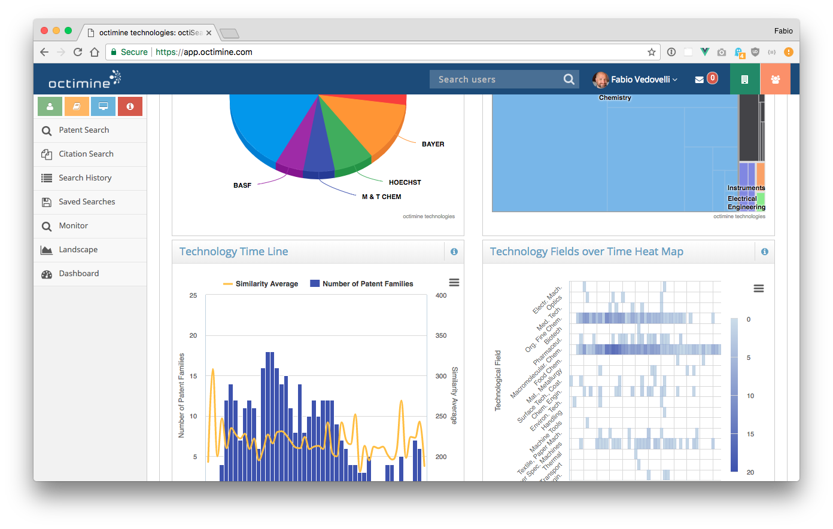Screen dimensions: 833x529
Task: Open info for Technology Time Line
Action: coord(454,252)
